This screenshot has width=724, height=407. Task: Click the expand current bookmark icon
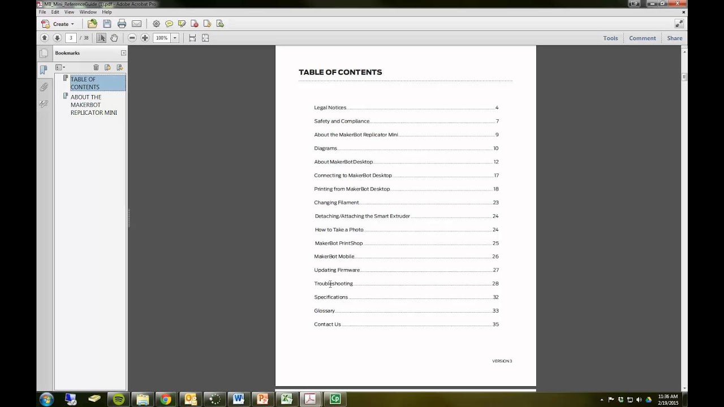(x=119, y=67)
